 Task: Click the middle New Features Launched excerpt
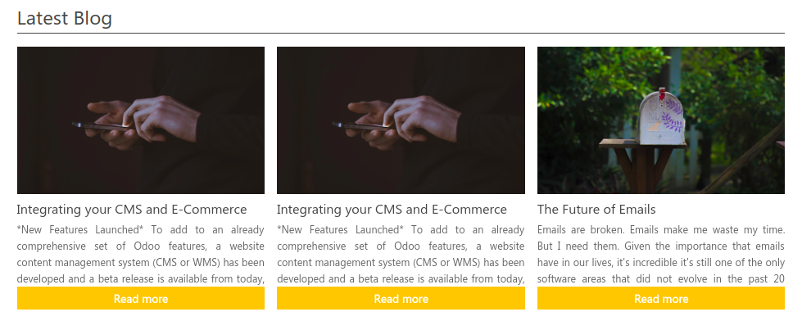click(x=401, y=255)
